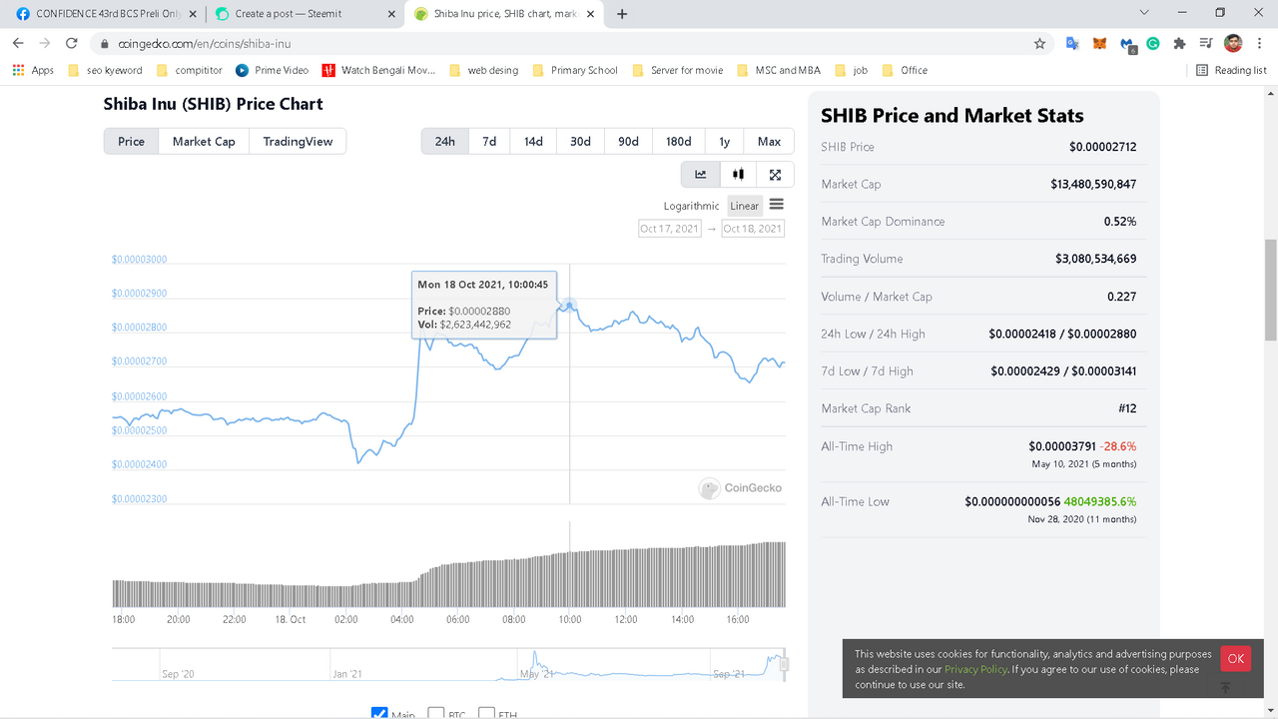Image resolution: width=1278 pixels, height=719 pixels.
Task: Select the 90d time range
Action: [x=628, y=141]
